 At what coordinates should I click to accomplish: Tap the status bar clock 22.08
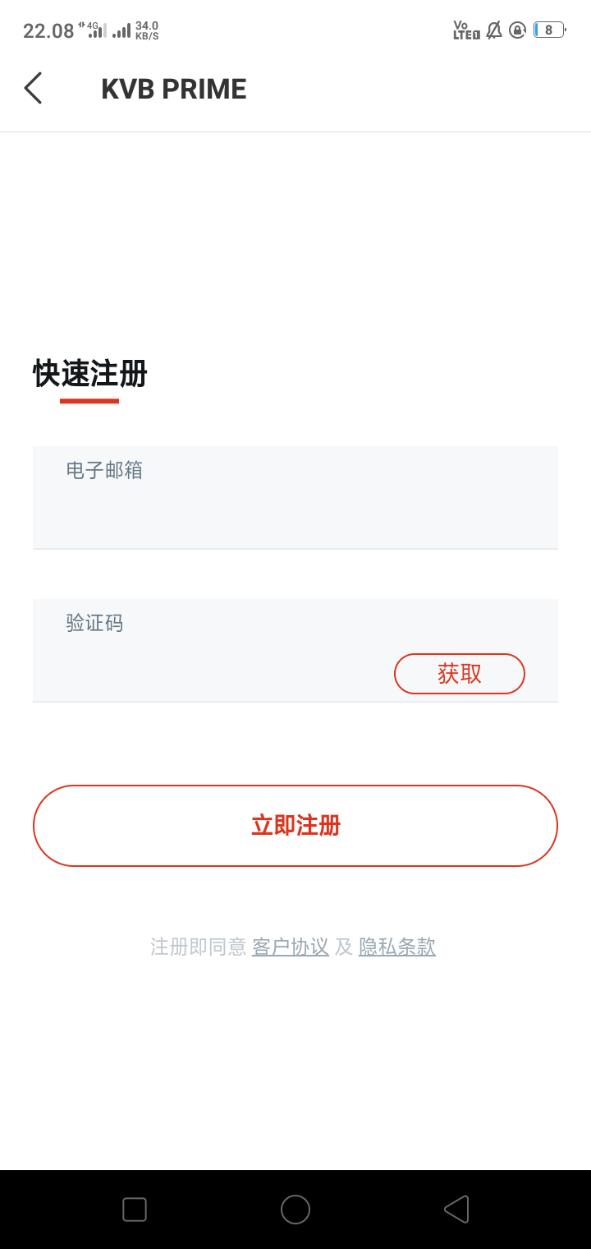48,31
